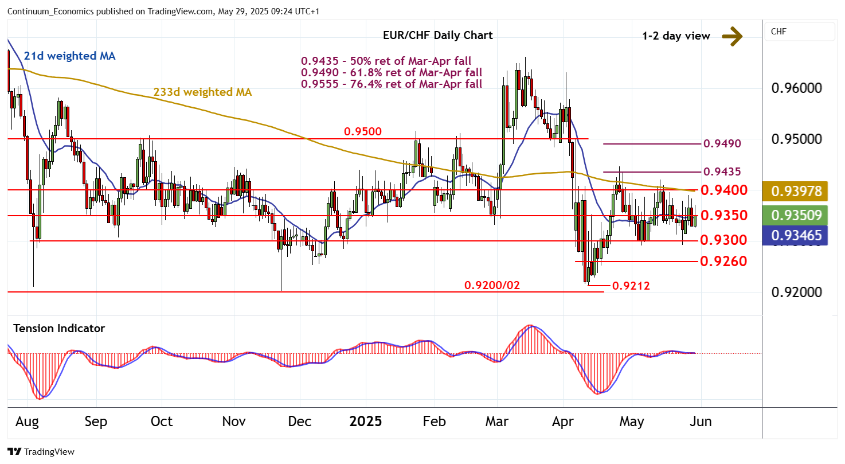Click the 0.9260 red support label
This screenshot has width=845, height=464.
pos(722,262)
